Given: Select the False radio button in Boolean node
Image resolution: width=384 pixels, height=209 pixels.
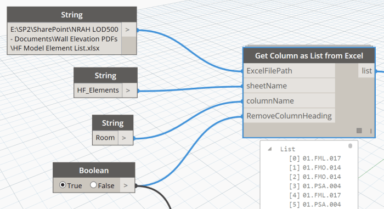Looking at the screenshot, I should point(93,185).
